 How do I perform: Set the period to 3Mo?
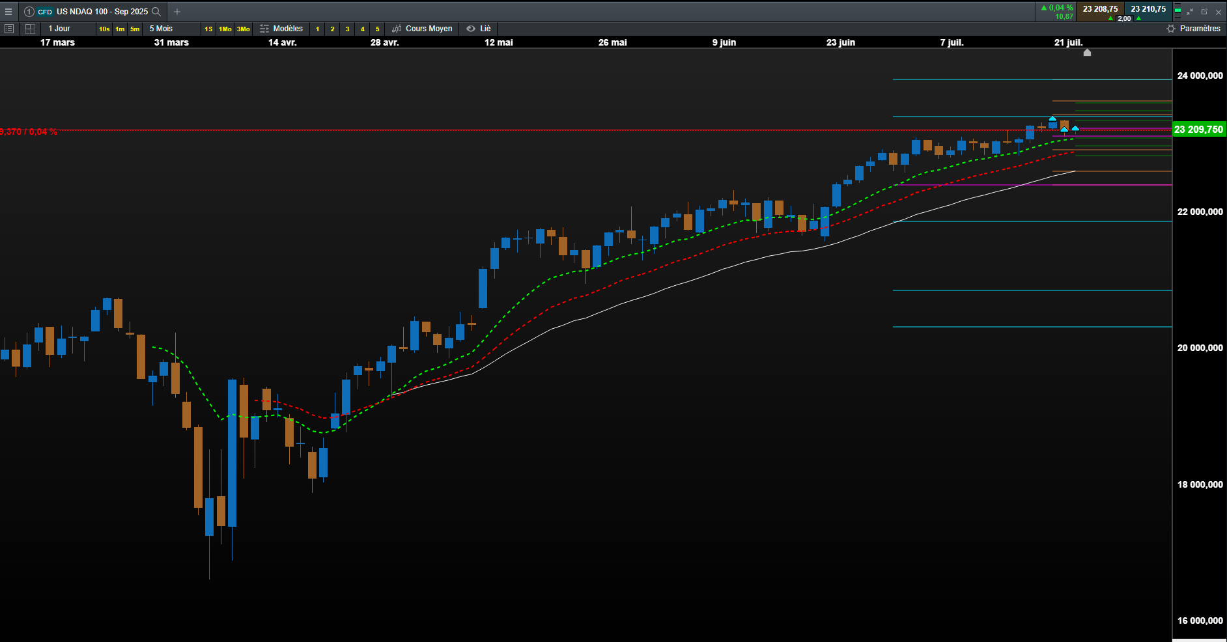[244, 29]
